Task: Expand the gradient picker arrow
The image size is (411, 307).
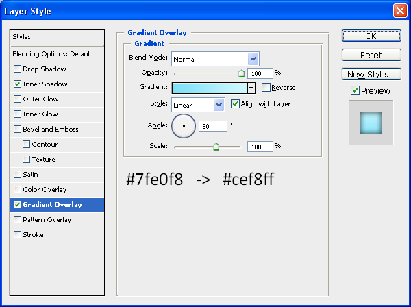Action: coord(251,88)
